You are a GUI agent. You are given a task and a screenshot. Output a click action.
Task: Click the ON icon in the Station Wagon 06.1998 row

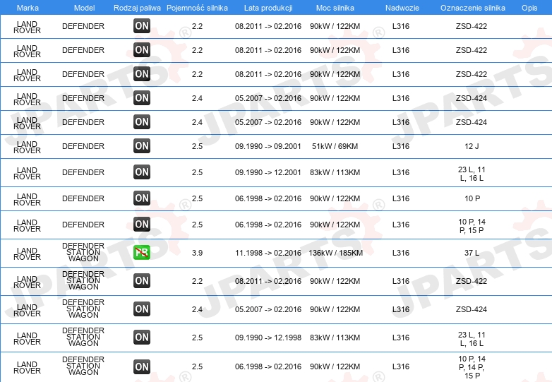tap(142, 367)
